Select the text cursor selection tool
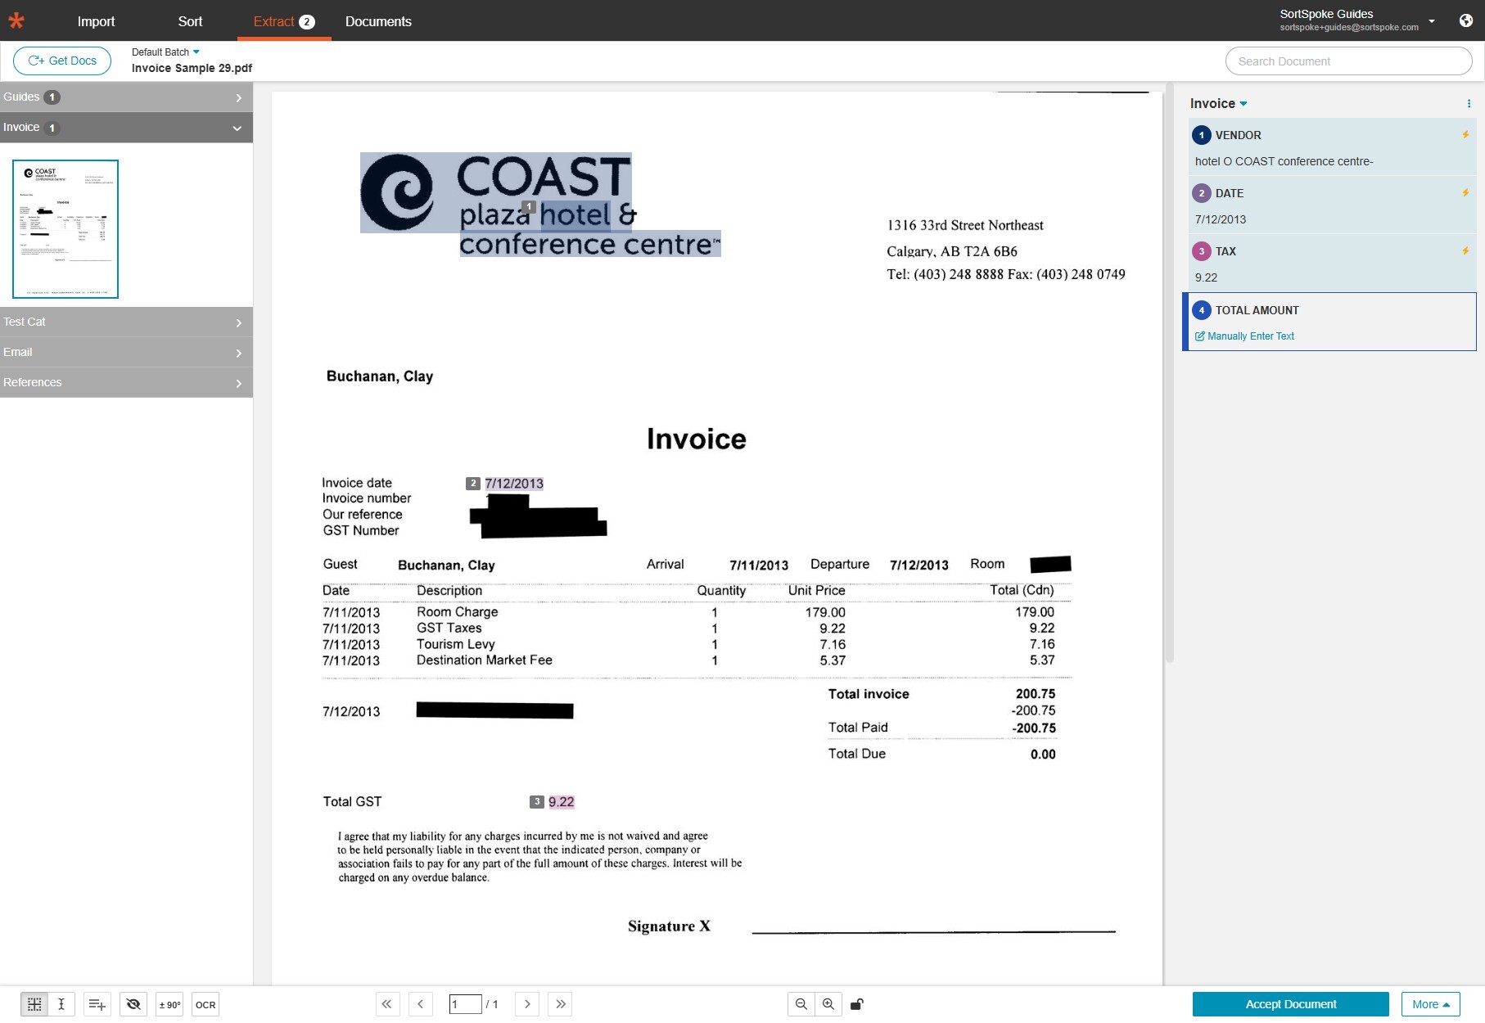Image resolution: width=1485 pixels, height=1023 pixels. 61,1004
